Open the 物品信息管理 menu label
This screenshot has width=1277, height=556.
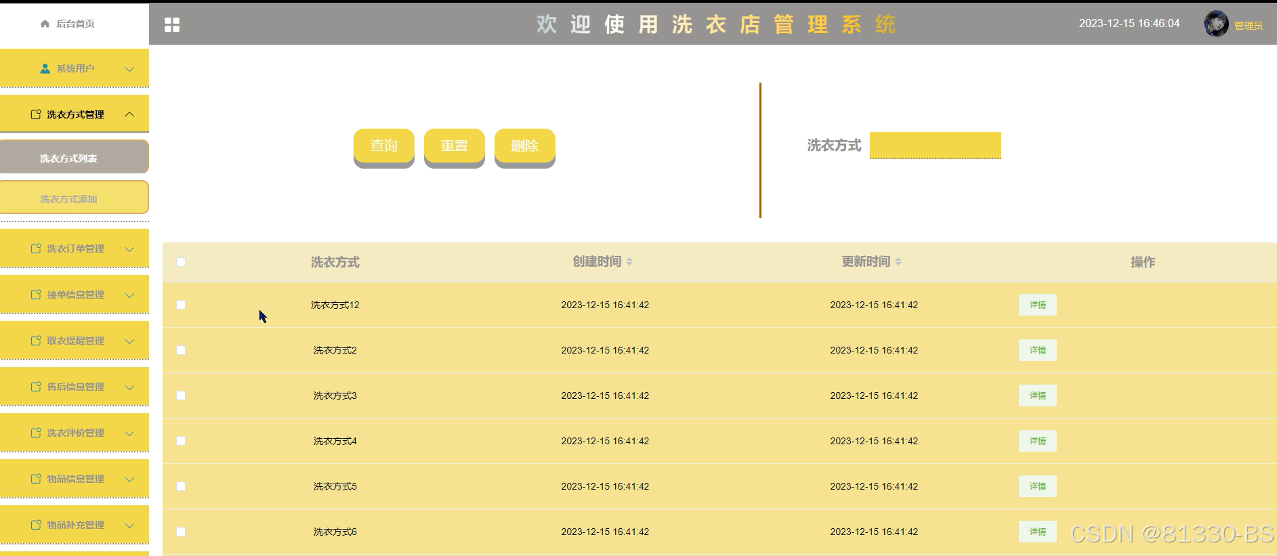[75, 479]
